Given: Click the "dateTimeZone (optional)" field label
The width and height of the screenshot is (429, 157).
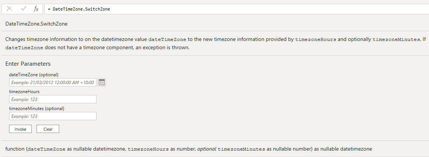Looking at the screenshot, I should click(34, 74).
